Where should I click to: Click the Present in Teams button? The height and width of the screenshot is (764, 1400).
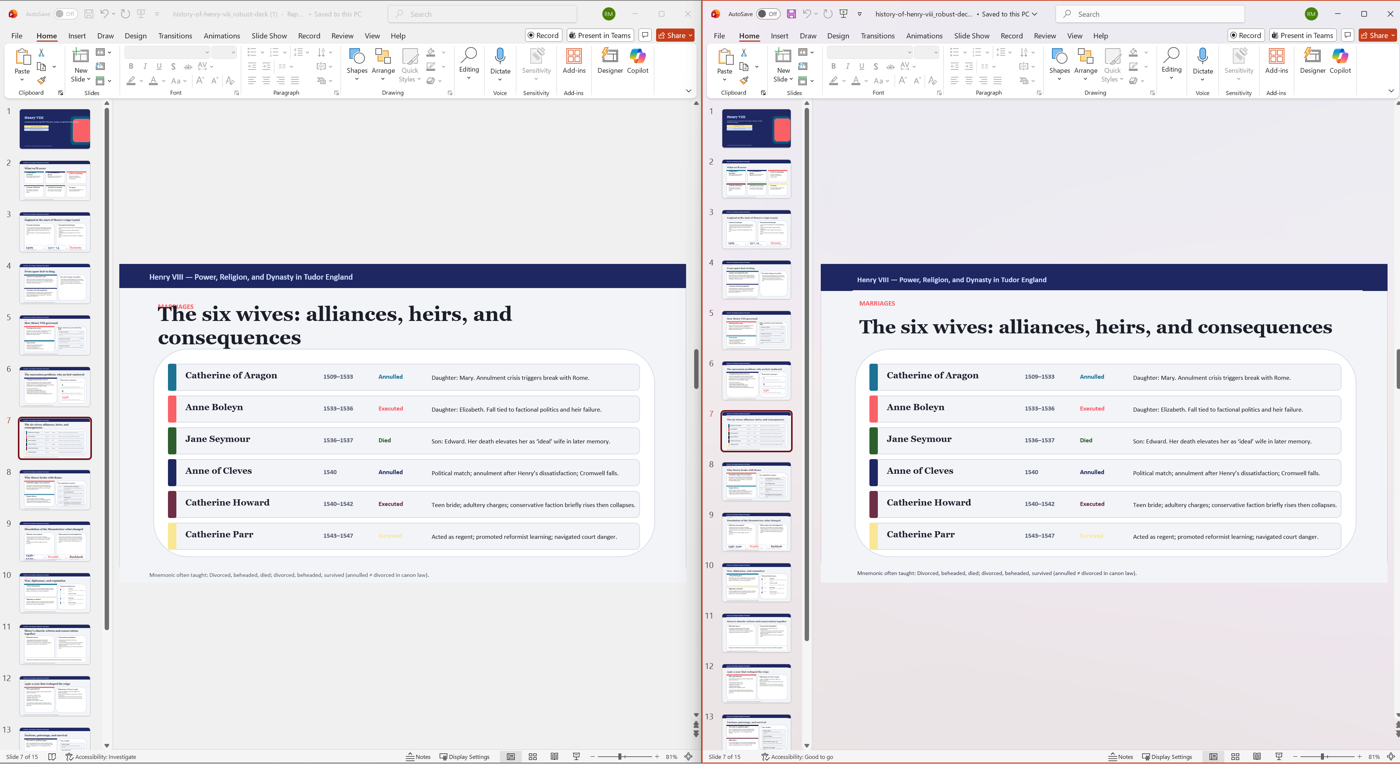[x=599, y=35]
